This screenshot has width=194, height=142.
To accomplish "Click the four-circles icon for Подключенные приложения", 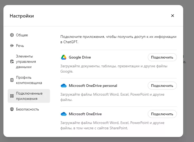I will [x=12, y=96].
